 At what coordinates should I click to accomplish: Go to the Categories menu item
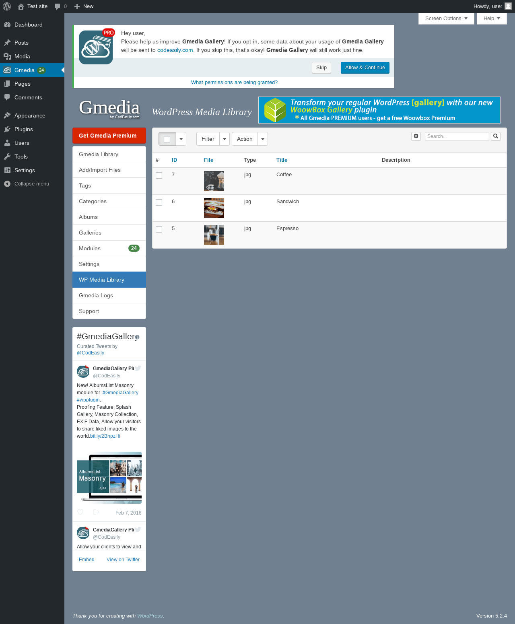tap(109, 201)
